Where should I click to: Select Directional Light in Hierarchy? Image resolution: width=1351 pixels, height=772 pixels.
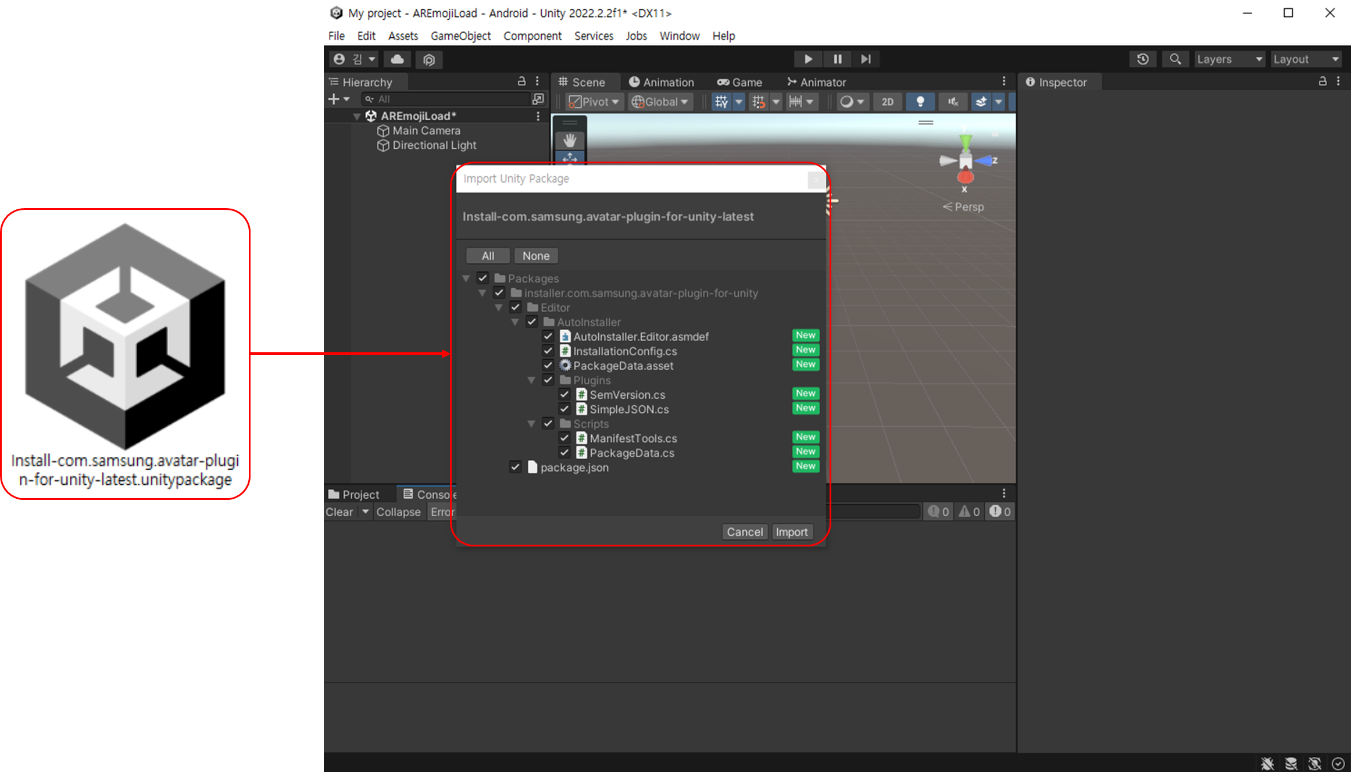tap(434, 145)
